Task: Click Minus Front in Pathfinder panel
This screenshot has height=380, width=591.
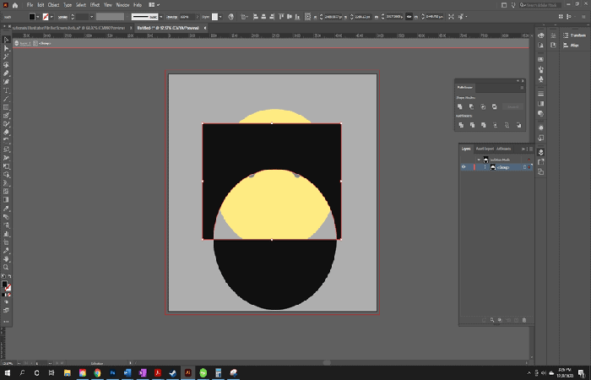Action: tap(471, 106)
